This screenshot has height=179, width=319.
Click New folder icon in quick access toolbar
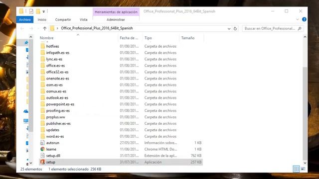38,11
